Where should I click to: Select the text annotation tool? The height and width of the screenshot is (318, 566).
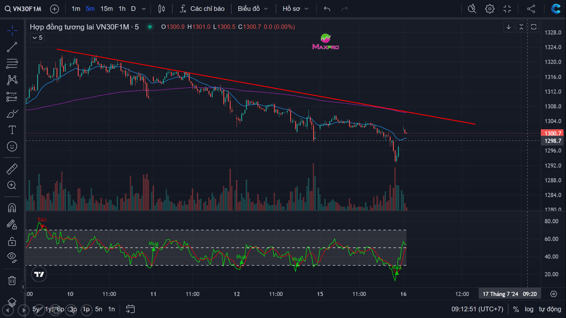12,130
